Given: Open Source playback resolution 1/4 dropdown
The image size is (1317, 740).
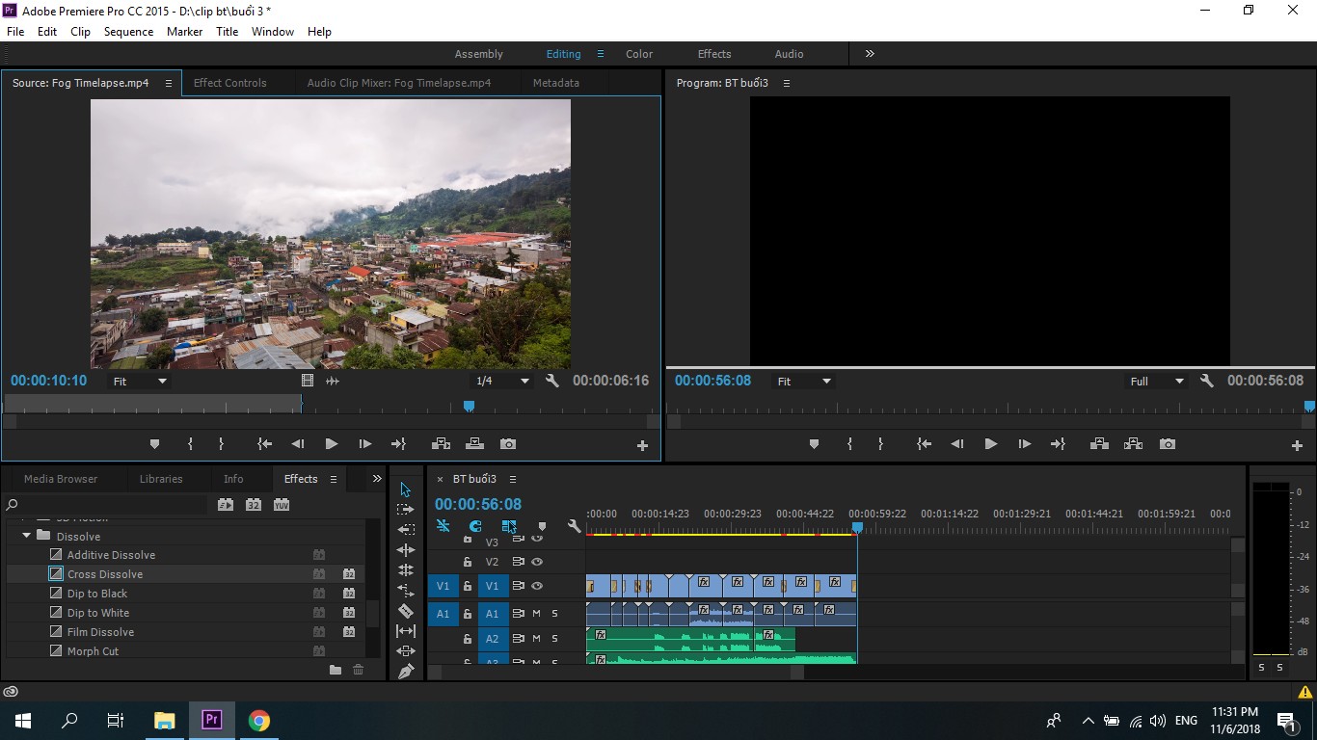Looking at the screenshot, I should (x=503, y=382).
